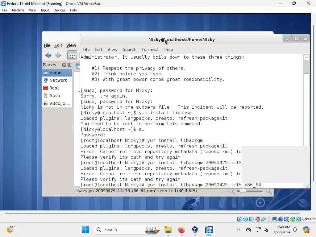This screenshot has width=316, height=237.
Task: Open the Copilot preview icon
Action: click(306, 230)
